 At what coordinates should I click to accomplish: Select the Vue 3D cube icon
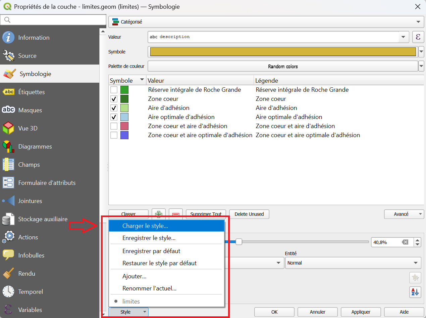8,128
